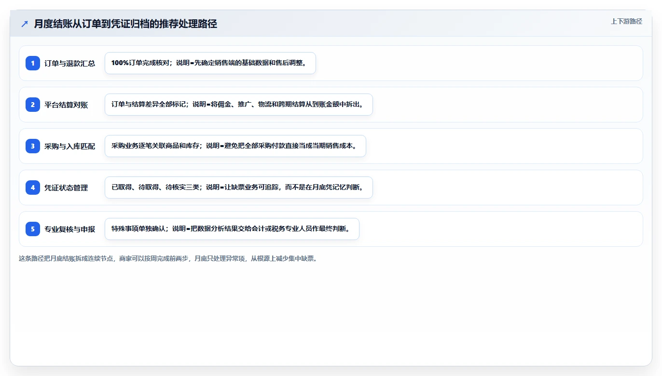Click the step 1 number badge
Image resolution: width=662 pixels, height=376 pixels.
tap(33, 63)
